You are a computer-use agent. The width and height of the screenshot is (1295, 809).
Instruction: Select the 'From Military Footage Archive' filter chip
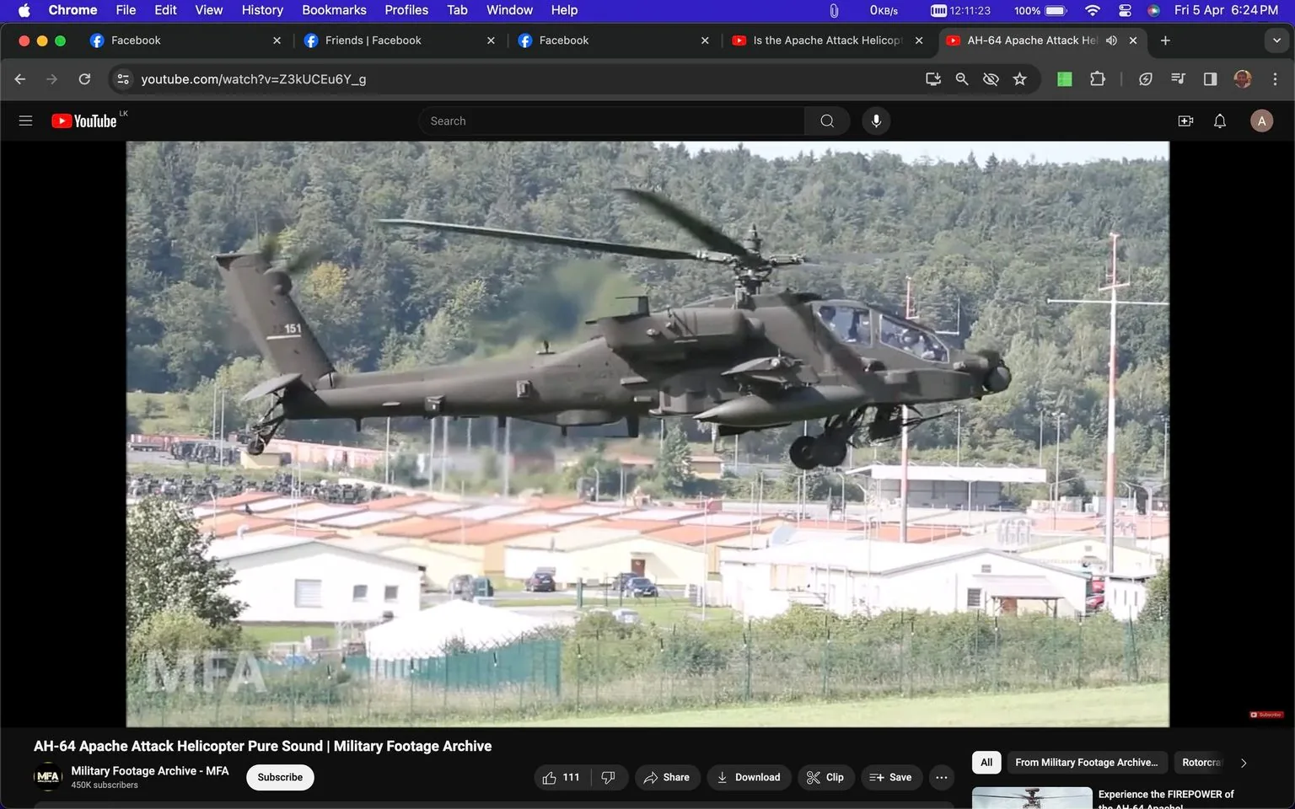click(1086, 762)
